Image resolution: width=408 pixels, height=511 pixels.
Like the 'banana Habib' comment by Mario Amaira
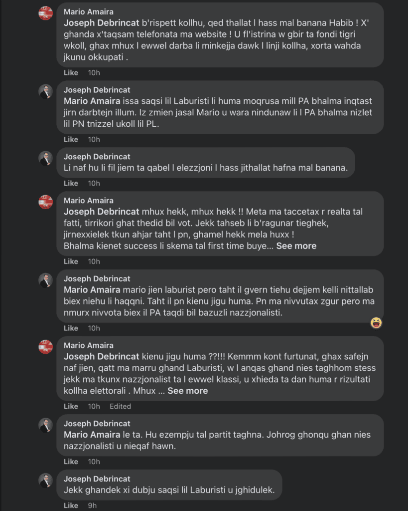(71, 72)
